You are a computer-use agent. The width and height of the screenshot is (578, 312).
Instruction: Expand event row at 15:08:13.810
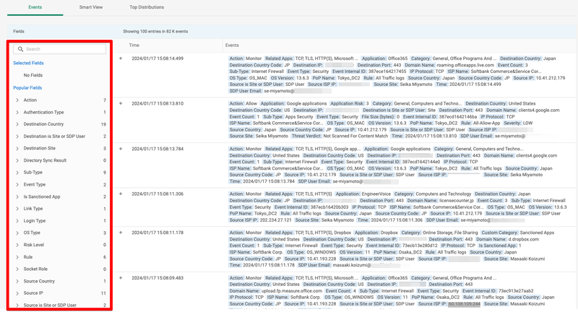(121, 103)
